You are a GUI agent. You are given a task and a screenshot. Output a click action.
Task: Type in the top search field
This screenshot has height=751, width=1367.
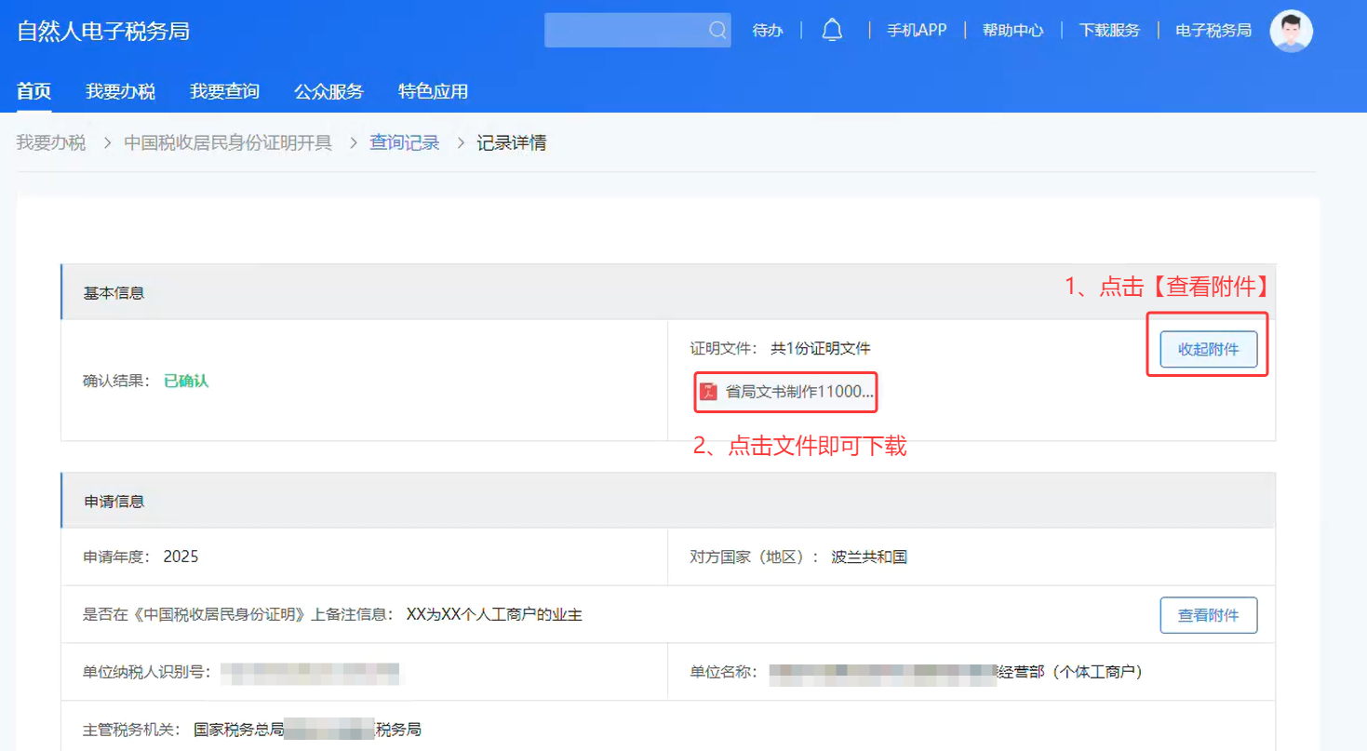[x=625, y=31]
